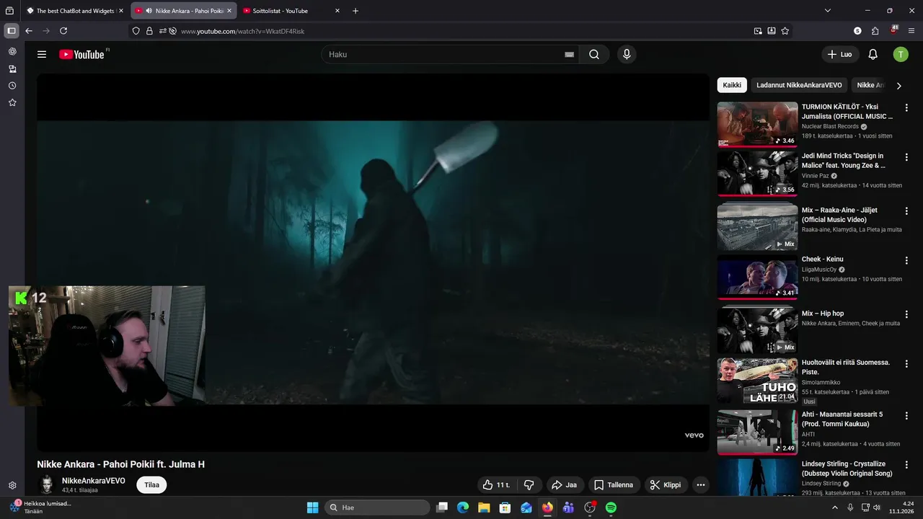Open Mix – Raaka-Aine thumbnail
Image resolution: width=923 pixels, height=519 pixels.
tap(757, 227)
